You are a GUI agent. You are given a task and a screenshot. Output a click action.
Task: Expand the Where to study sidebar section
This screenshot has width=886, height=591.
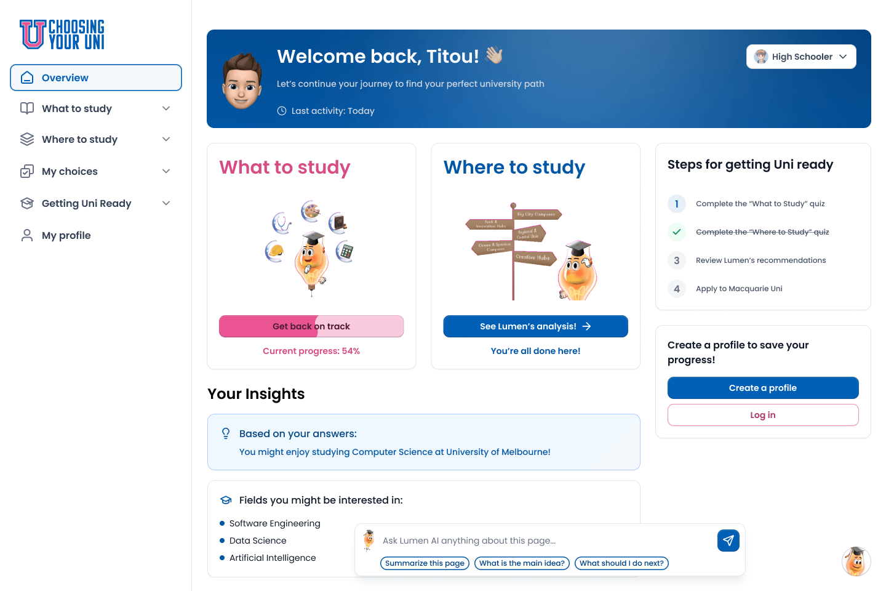[x=166, y=139]
